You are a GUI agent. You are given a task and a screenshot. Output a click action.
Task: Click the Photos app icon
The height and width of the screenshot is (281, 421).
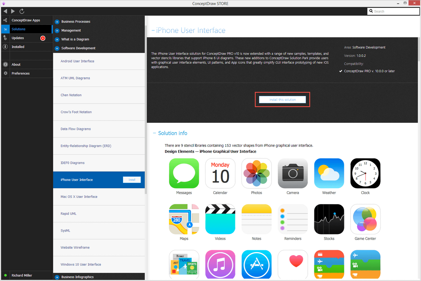point(257,173)
